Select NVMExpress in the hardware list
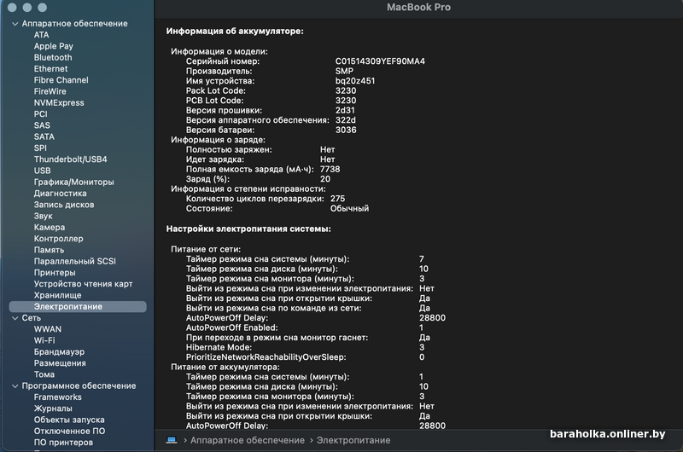683x452 pixels. pos(59,103)
